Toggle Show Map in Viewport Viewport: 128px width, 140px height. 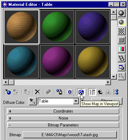81,92
